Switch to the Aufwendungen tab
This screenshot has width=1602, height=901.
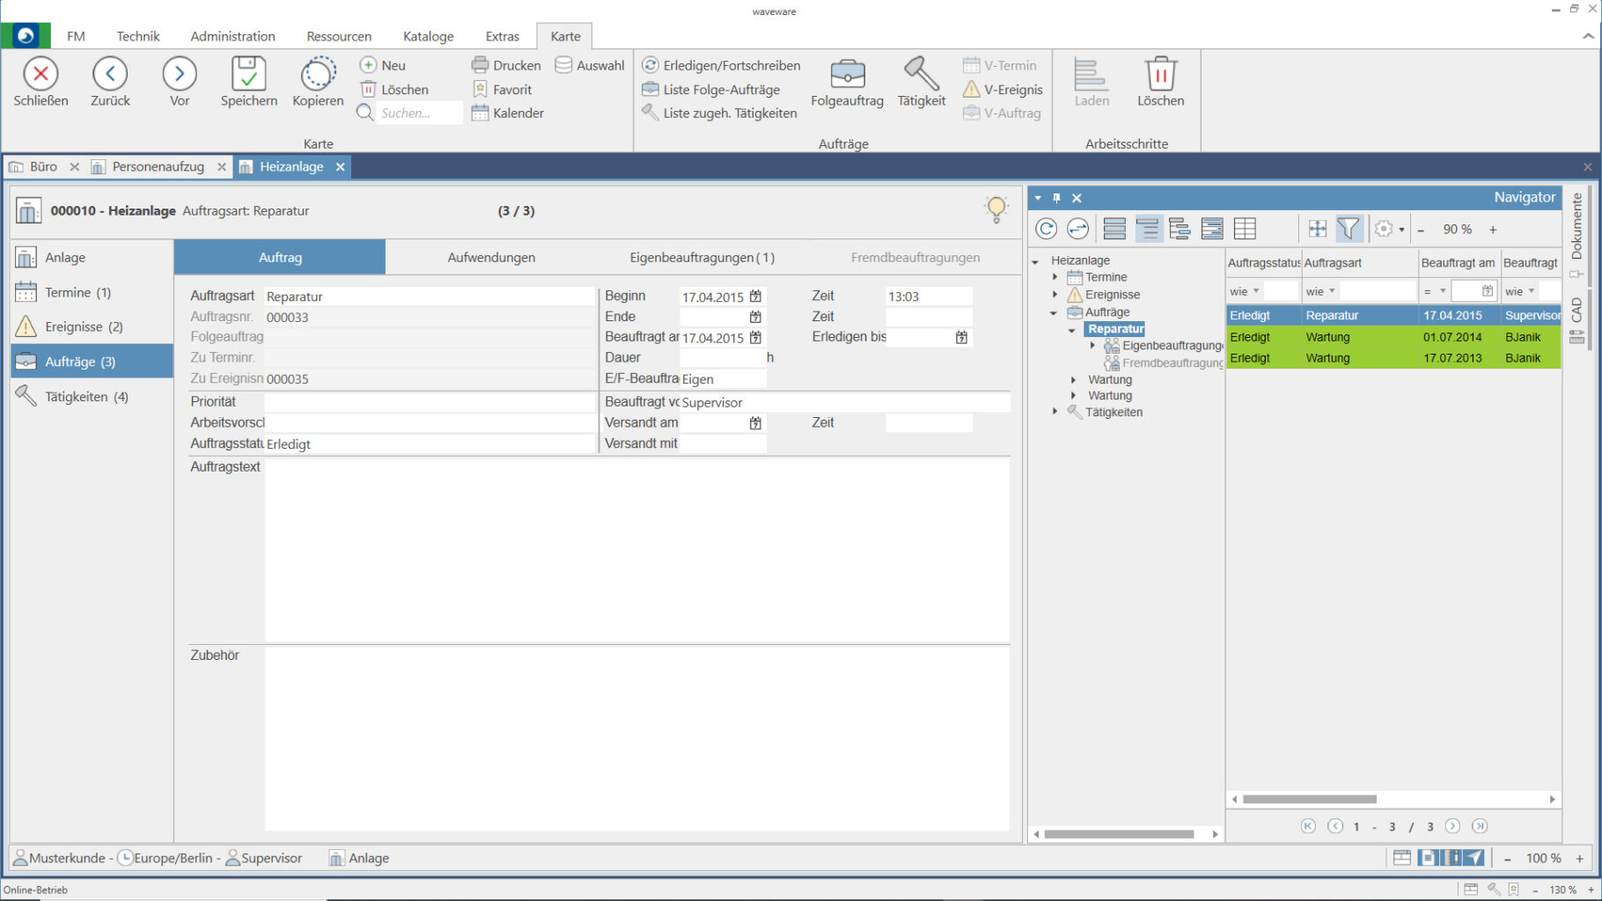[x=491, y=257]
